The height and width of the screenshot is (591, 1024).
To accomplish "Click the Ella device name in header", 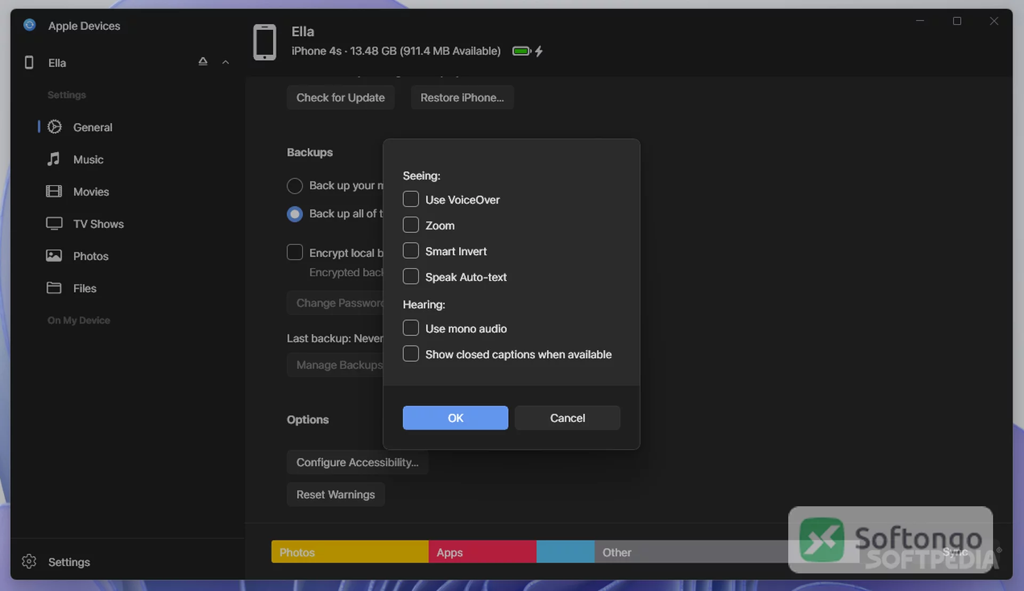I will click(302, 31).
